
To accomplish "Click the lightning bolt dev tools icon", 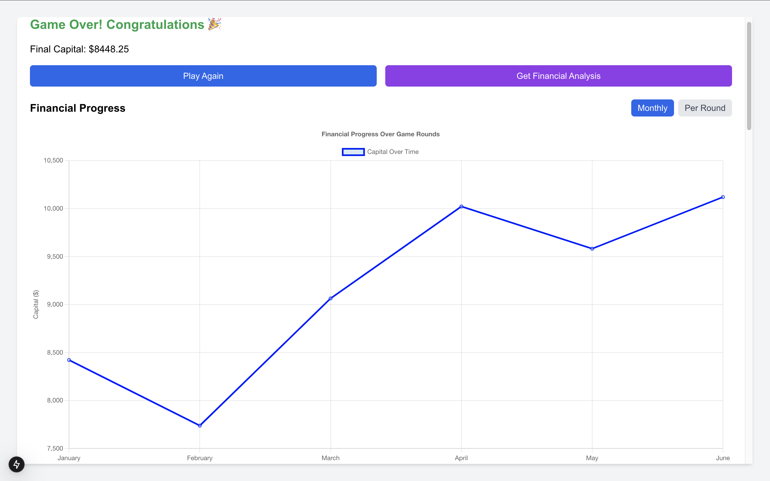I will tap(17, 464).
